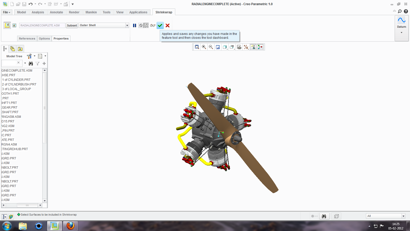
Task: Apply changes with the green checkmark
Action: point(160,25)
